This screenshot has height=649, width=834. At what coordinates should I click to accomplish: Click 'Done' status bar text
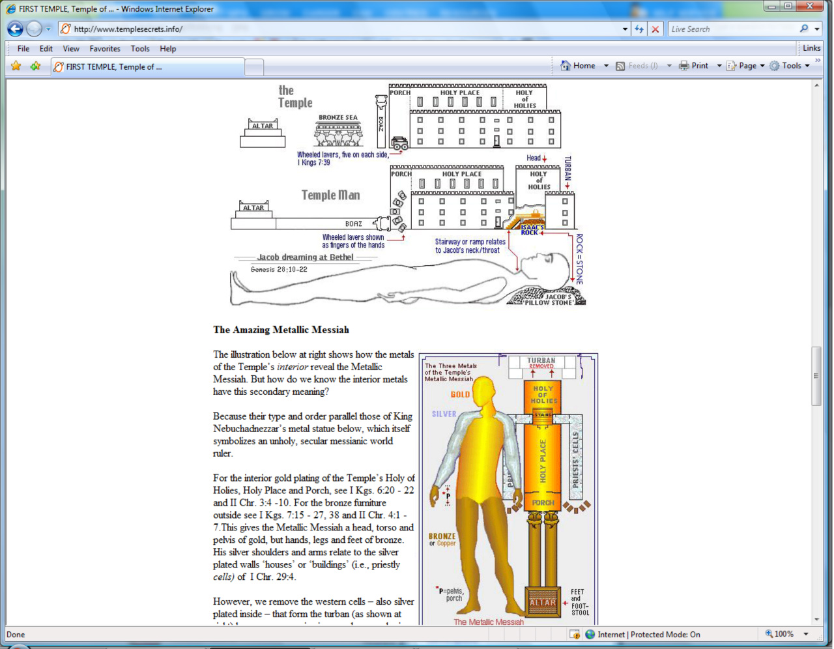(x=16, y=635)
